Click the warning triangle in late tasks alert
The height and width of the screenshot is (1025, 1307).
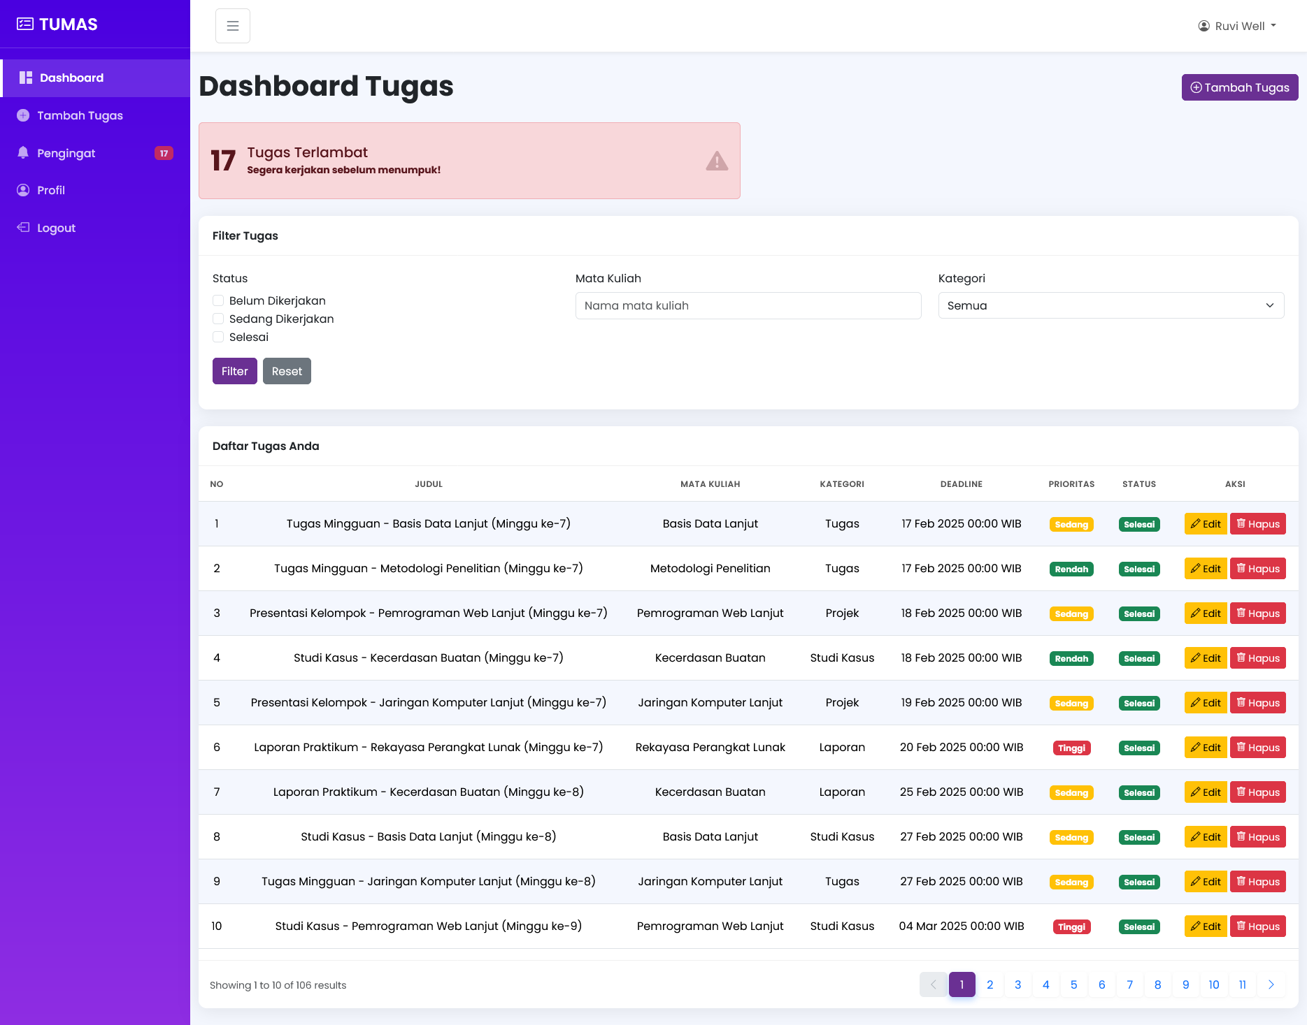[x=717, y=161]
